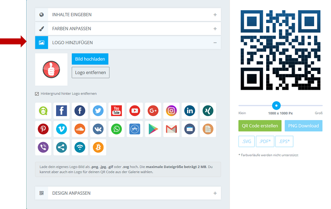
Task: Expand the Farben anpassen section
Action: (128, 29)
